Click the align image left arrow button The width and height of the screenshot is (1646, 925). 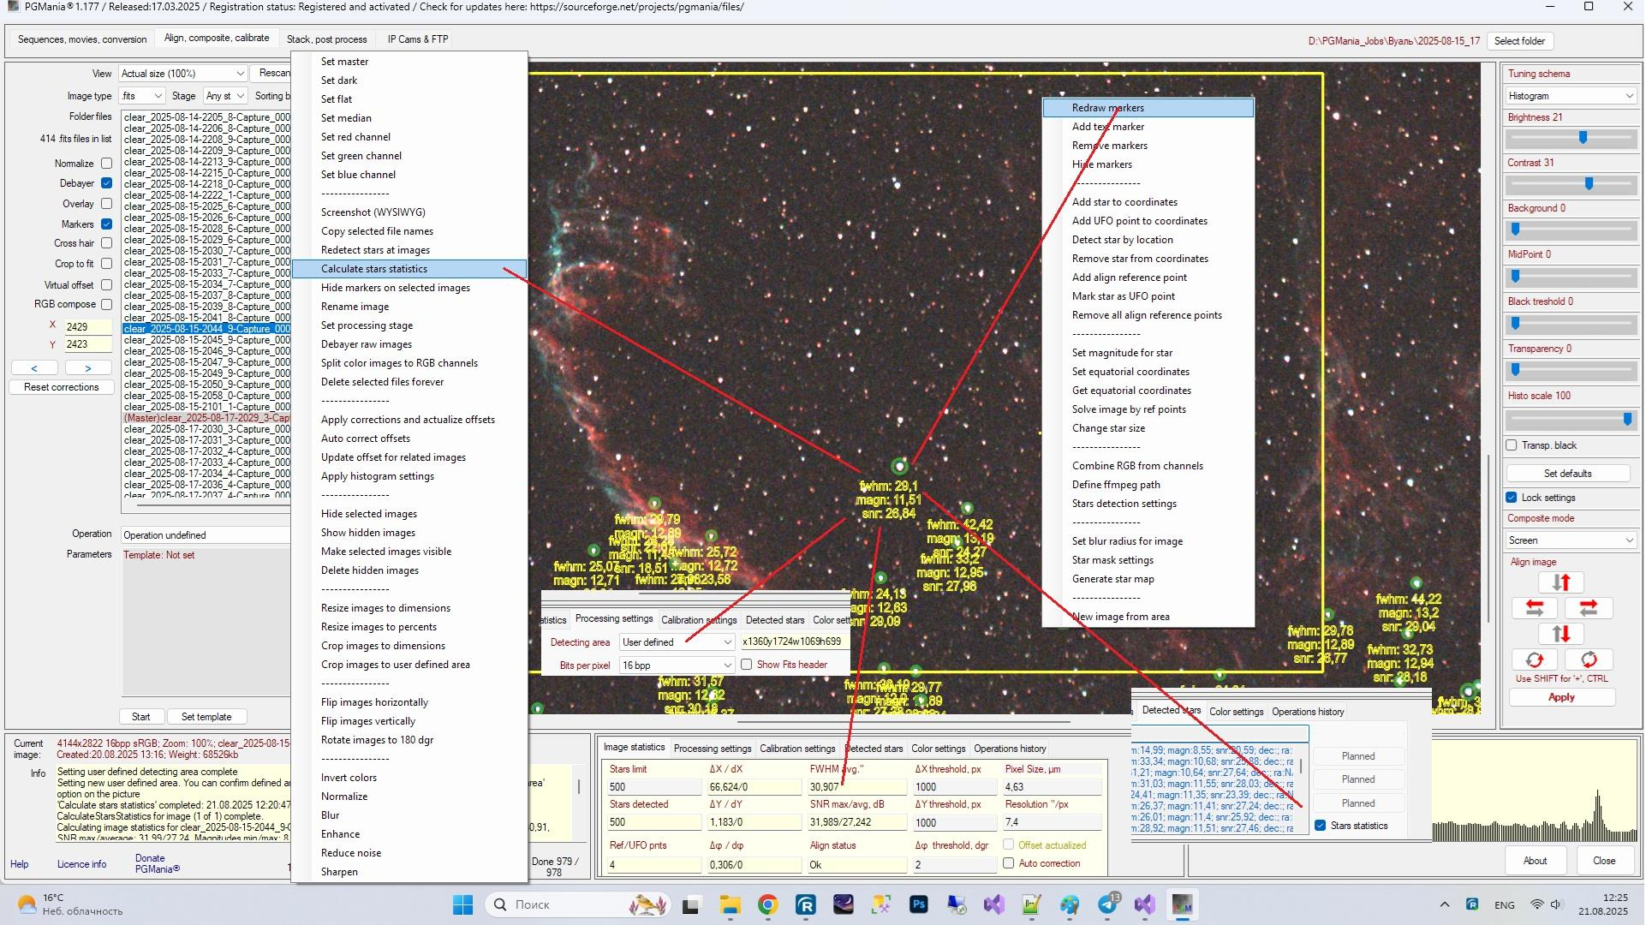click(1535, 608)
